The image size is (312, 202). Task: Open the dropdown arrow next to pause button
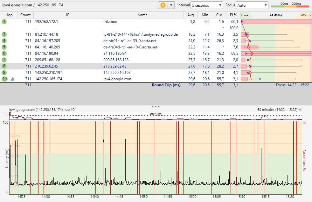coord(171,5)
